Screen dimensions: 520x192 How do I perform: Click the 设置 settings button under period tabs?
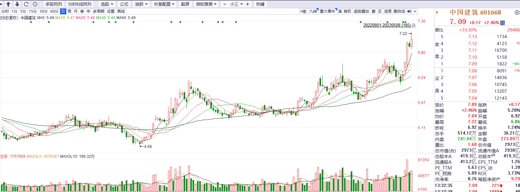pos(111,11)
